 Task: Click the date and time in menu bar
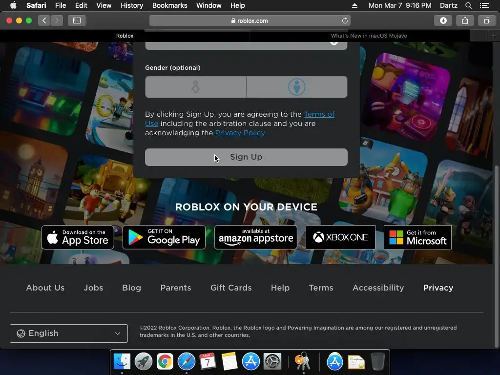(400, 5)
